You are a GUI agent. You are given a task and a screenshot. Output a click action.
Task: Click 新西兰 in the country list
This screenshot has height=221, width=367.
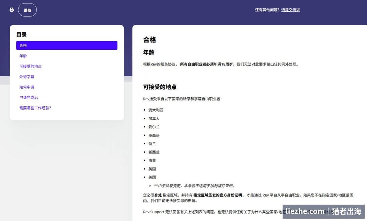pos(154,152)
